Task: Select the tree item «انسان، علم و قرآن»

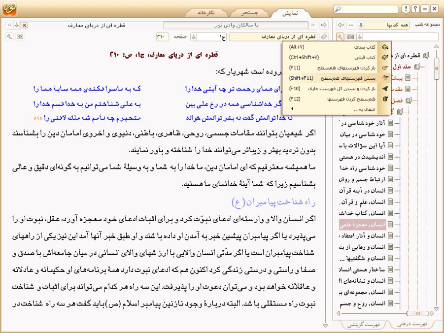Action: pyautogui.click(x=363, y=202)
